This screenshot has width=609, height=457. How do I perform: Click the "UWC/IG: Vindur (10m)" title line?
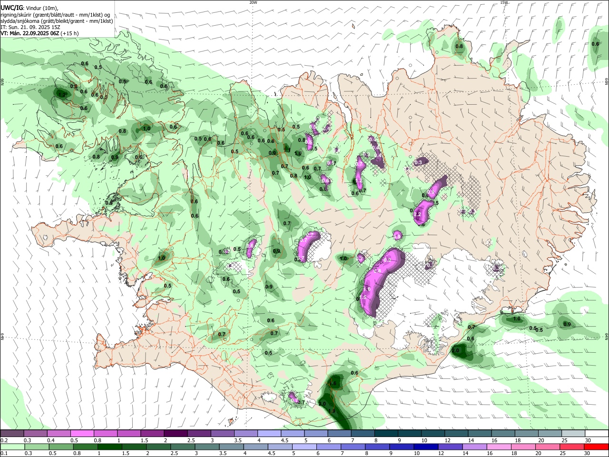(29, 8)
